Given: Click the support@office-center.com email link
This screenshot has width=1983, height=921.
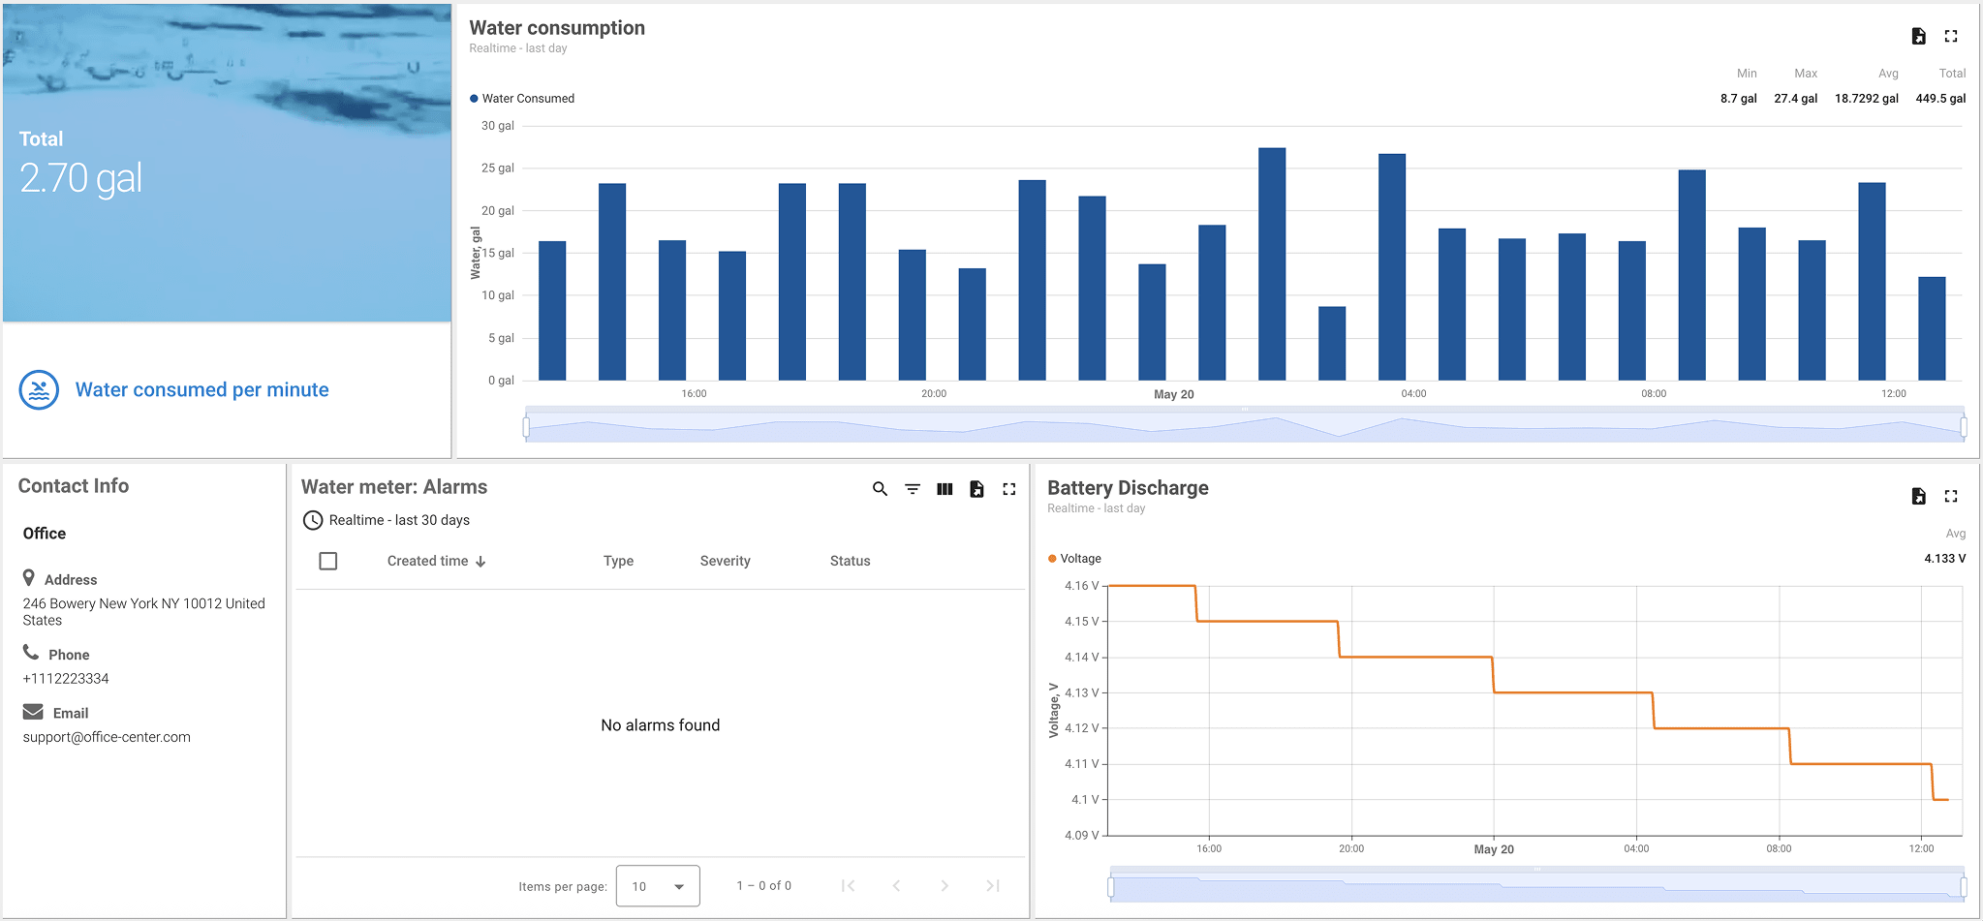Looking at the screenshot, I should coord(107,736).
